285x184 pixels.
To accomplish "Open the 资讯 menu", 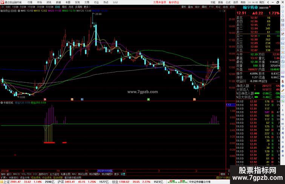I will click(x=49, y=2).
